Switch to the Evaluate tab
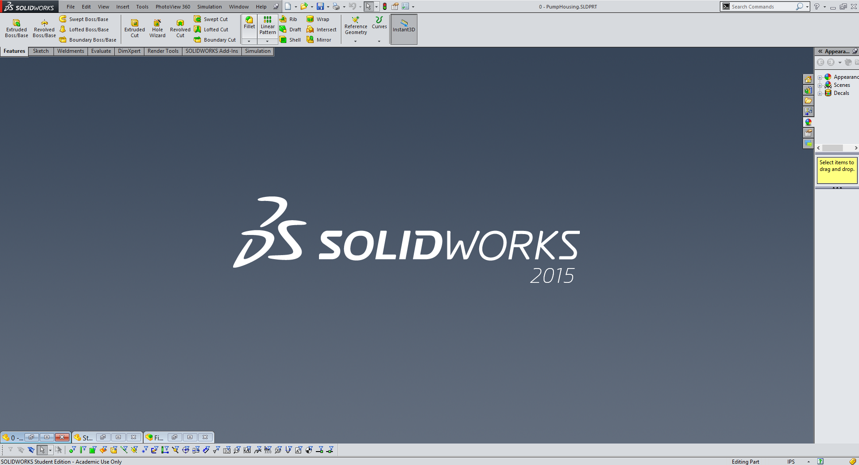The height and width of the screenshot is (465, 859). [101, 51]
